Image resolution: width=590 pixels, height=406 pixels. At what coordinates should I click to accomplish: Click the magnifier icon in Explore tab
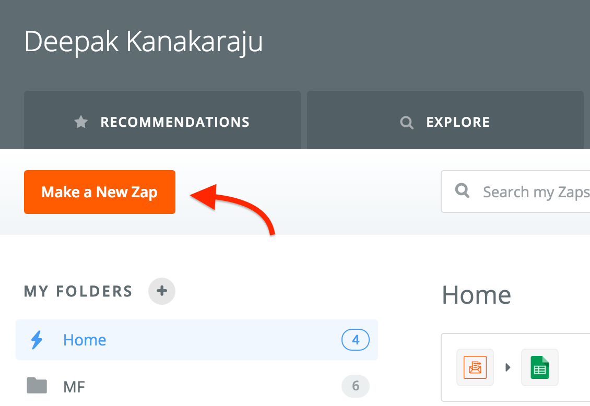coord(406,123)
